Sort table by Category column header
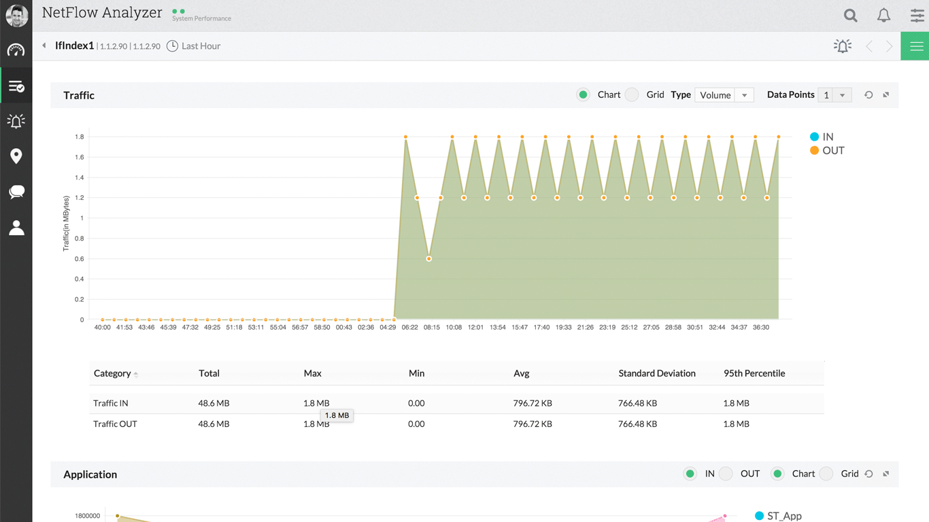This screenshot has height=522, width=929. click(x=113, y=373)
